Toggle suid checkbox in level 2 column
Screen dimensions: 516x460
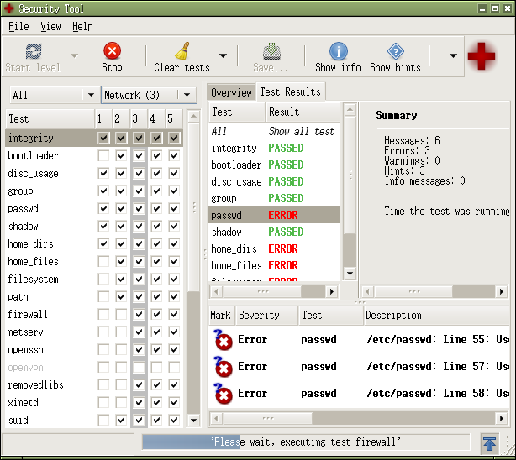tap(120, 420)
